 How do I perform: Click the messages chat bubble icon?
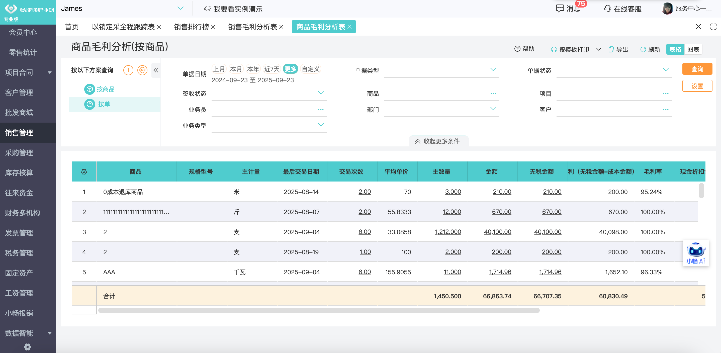(x=560, y=8)
